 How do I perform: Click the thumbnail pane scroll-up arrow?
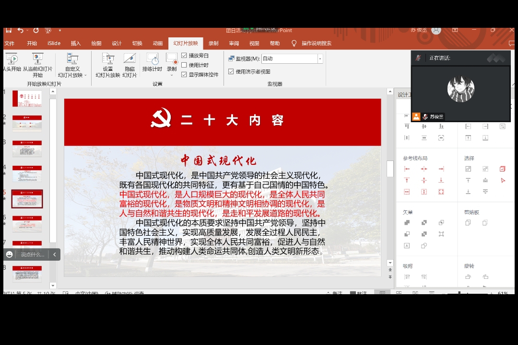(x=53, y=92)
